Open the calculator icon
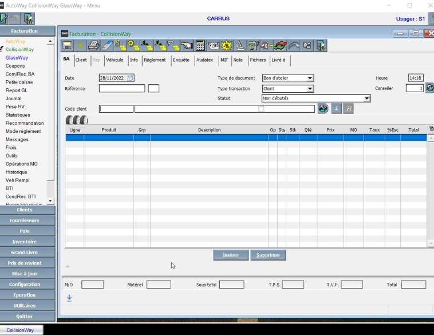Image resolution: width=434 pixels, height=335 pixels. [200, 45]
